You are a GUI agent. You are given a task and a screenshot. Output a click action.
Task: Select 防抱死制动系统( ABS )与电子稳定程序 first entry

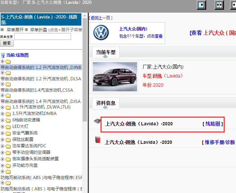tap(41, 177)
